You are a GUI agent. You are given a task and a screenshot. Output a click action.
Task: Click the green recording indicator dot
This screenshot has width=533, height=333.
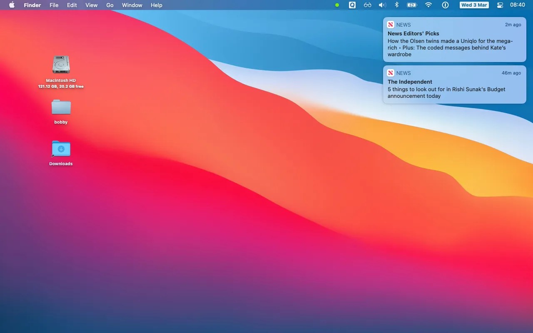[337, 5]
